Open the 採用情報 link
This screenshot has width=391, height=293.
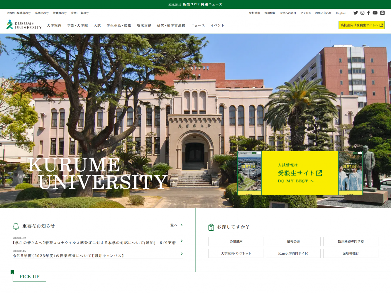click(270, 13)
